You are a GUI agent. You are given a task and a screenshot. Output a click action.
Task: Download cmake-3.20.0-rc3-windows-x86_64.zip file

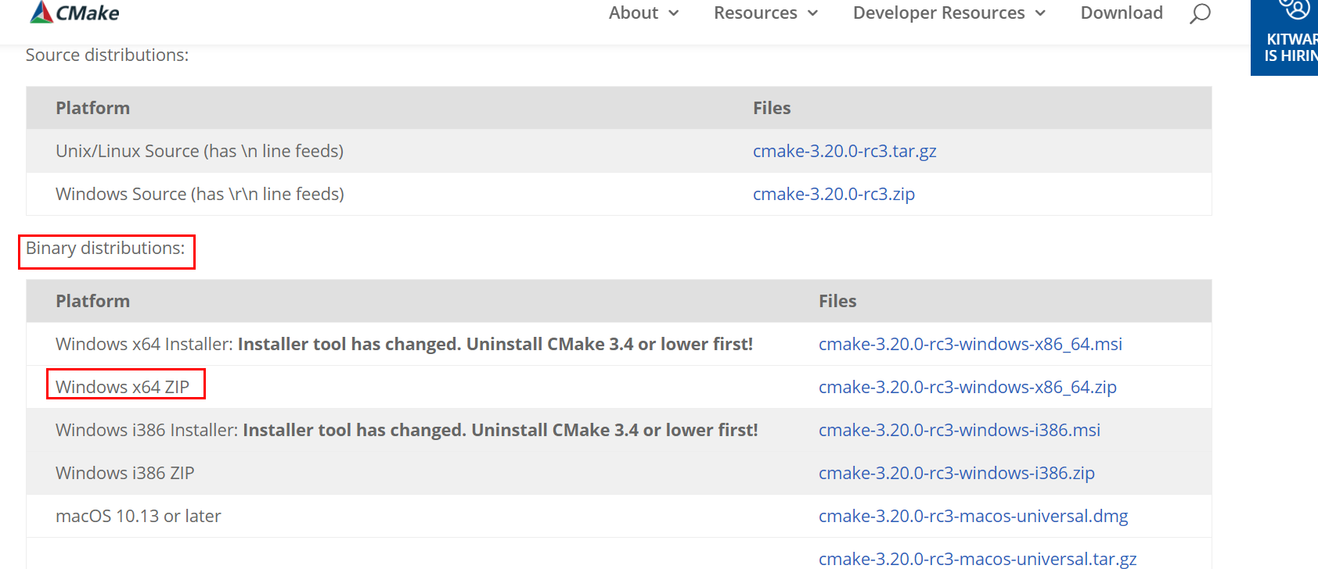coord(967,387)
